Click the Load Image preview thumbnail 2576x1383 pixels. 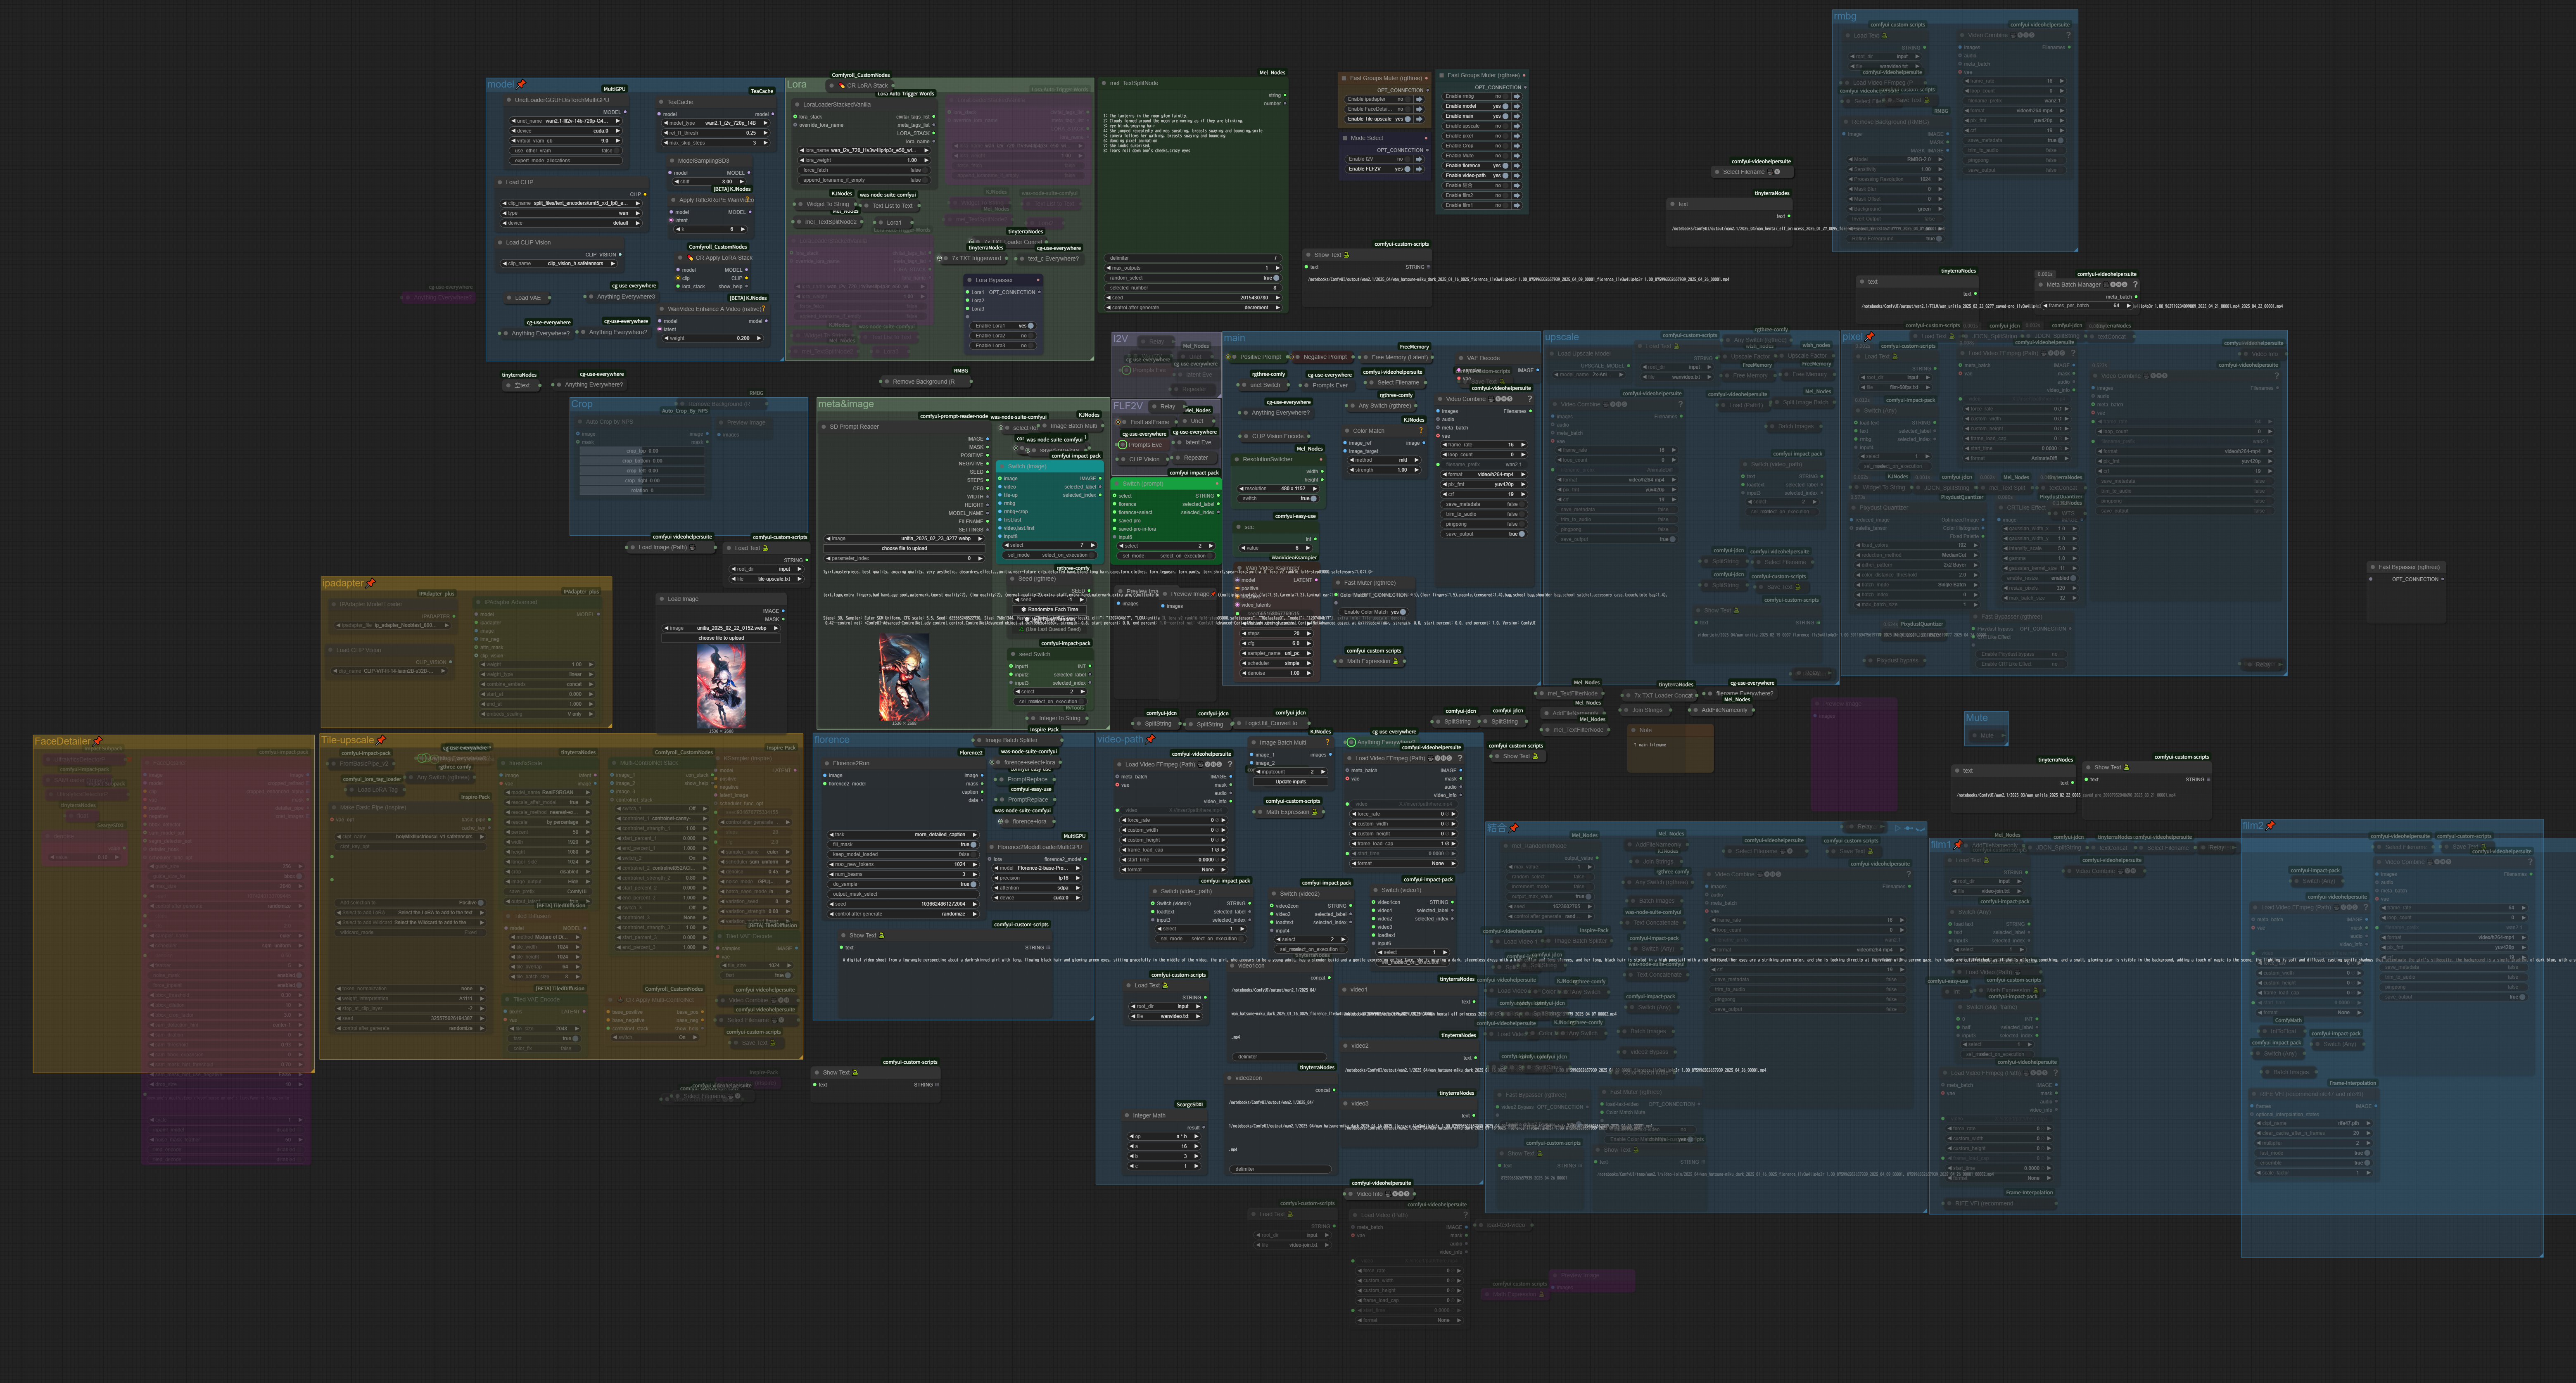[x=721, y=685]
